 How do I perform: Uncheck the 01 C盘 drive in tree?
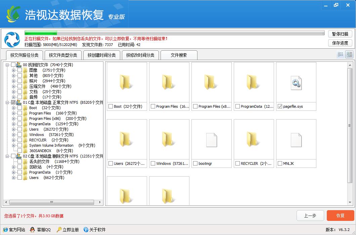[13, 102]
